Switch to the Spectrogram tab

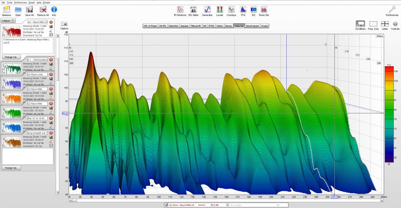click(x=252, y=26)
